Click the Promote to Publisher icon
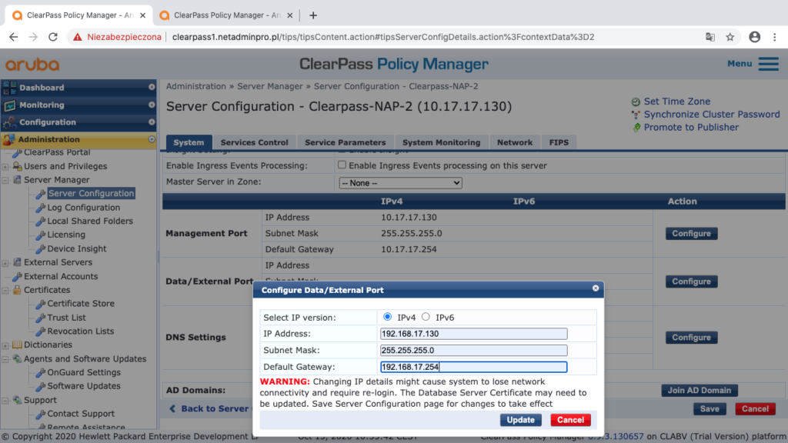788x443 pixels. pos(636,128)
